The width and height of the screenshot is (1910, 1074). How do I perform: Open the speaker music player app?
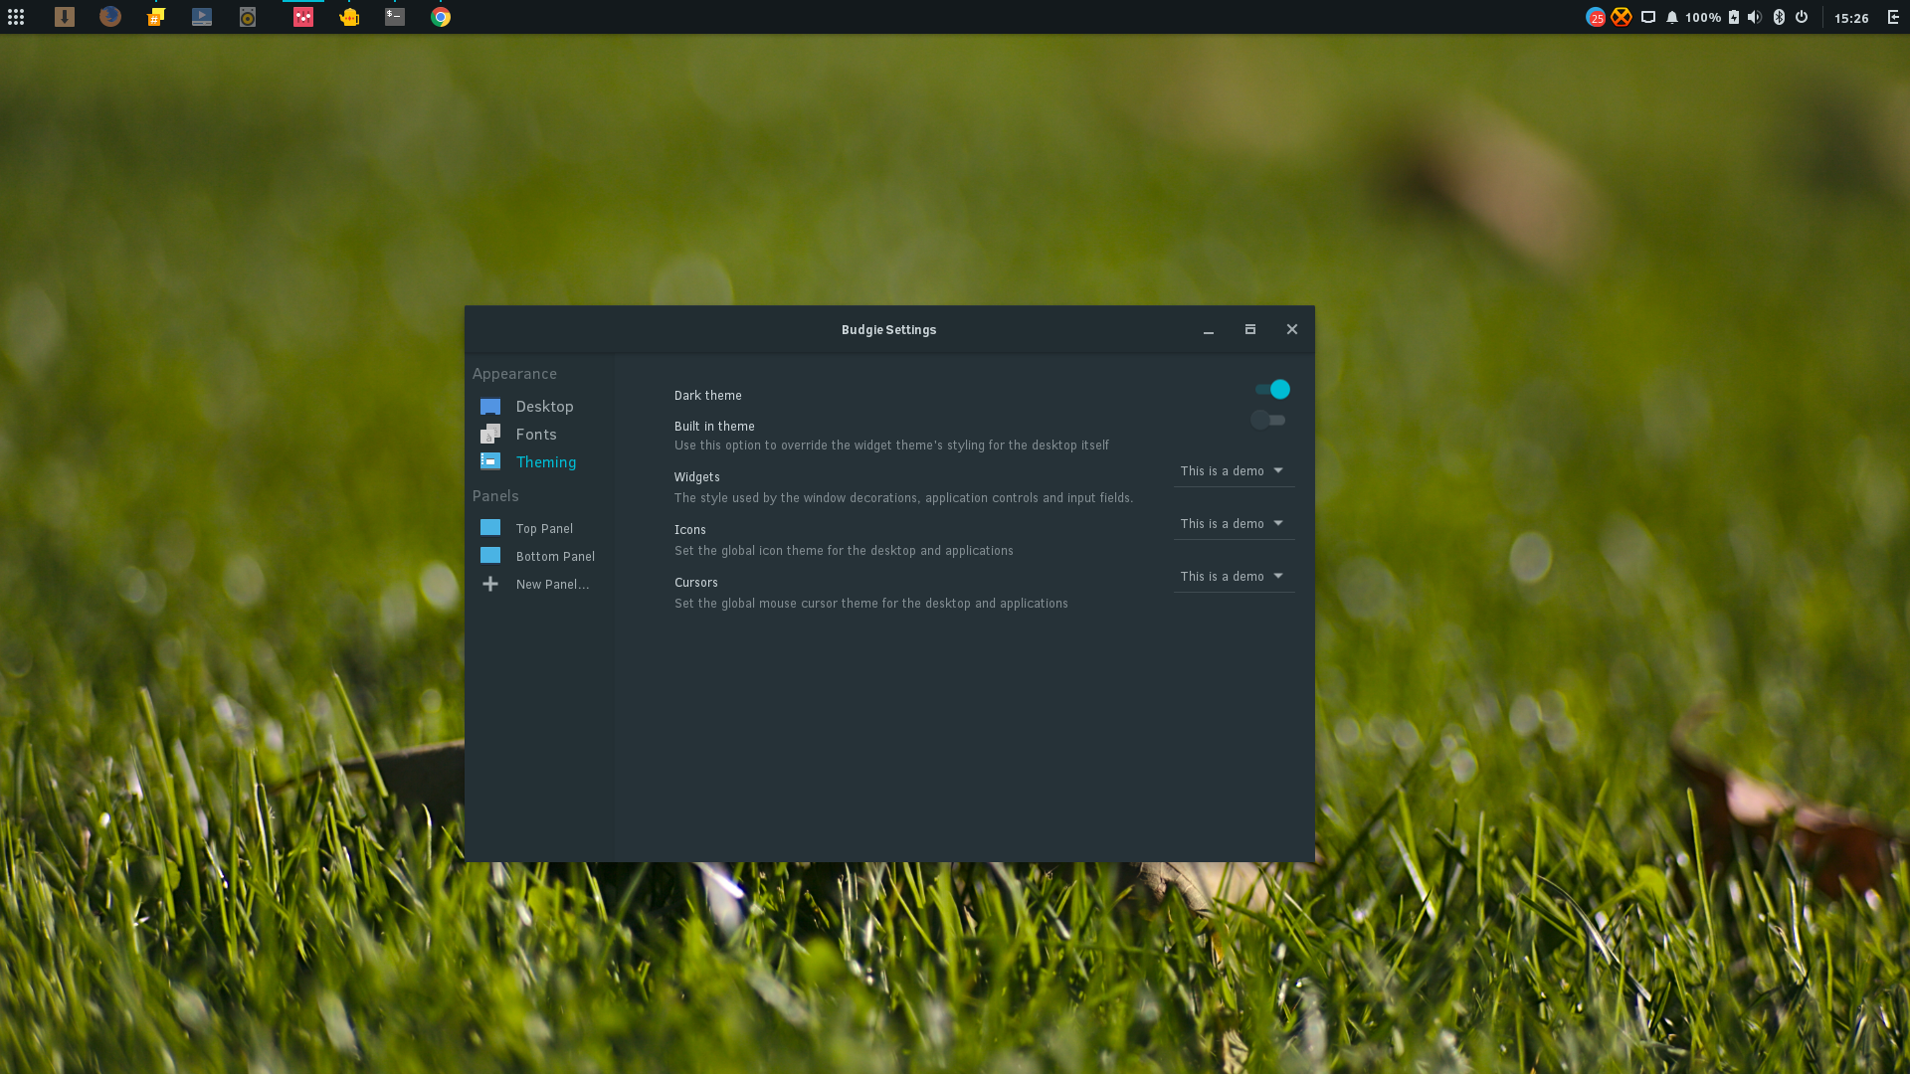tap(248, 17)
